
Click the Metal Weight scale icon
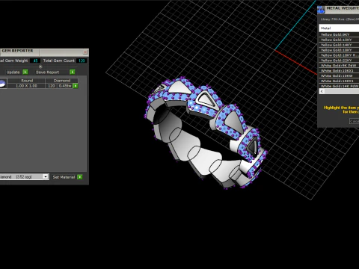(321, 10)
